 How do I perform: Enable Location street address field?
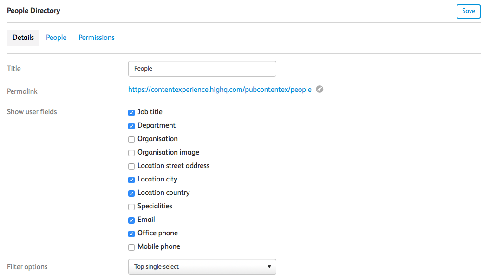[131, 167]
